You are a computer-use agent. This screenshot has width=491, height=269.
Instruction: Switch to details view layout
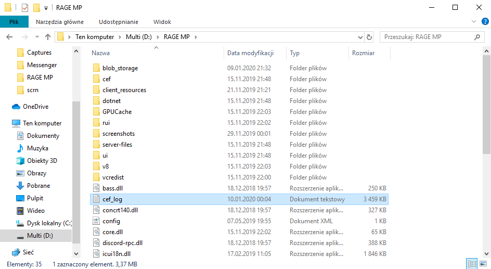472,264
